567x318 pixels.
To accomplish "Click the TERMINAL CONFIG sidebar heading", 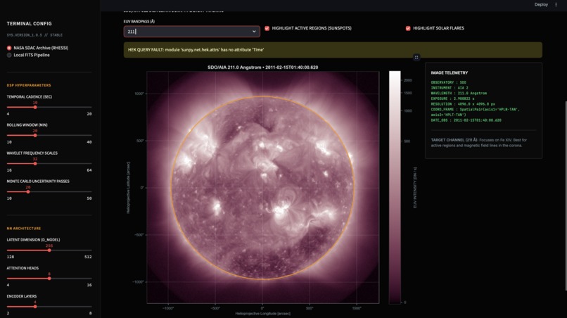I will tap(30, 23).
